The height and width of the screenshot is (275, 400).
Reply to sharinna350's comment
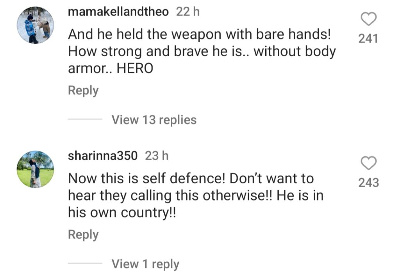(x=83, y=235)
